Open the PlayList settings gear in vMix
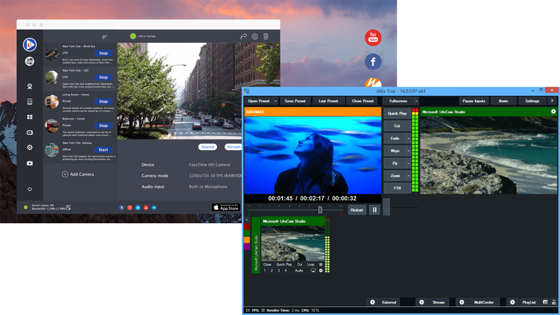 coord(512,302)
